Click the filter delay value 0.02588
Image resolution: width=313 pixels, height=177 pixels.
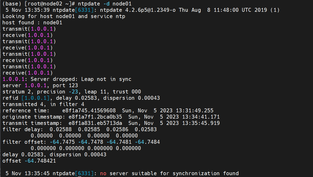[x=60, y=129]
